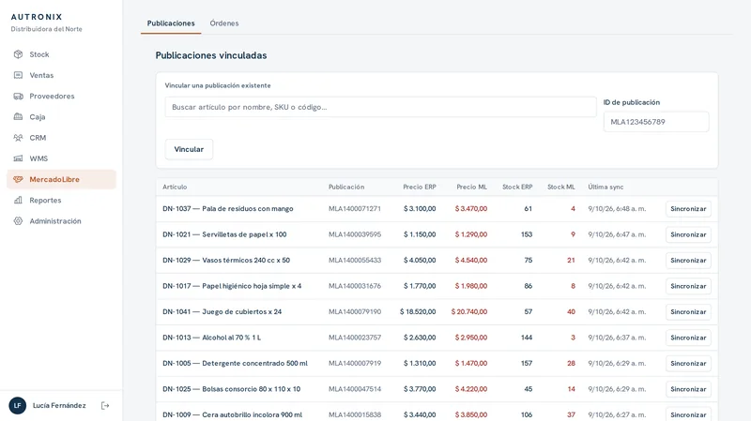Click the ID de publicación field
This screenshot has height=421, width=751.
[x=656, y=122]
